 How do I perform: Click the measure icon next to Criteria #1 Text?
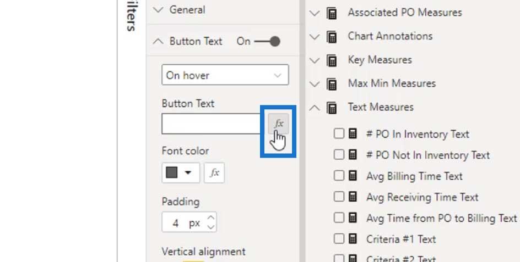(353, 239)
